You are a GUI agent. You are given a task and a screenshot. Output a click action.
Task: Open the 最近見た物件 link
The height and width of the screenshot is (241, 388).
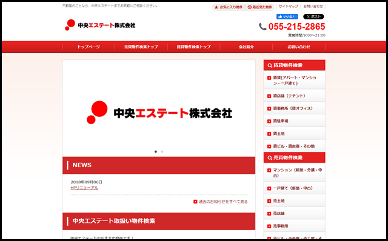coord(262,7)
